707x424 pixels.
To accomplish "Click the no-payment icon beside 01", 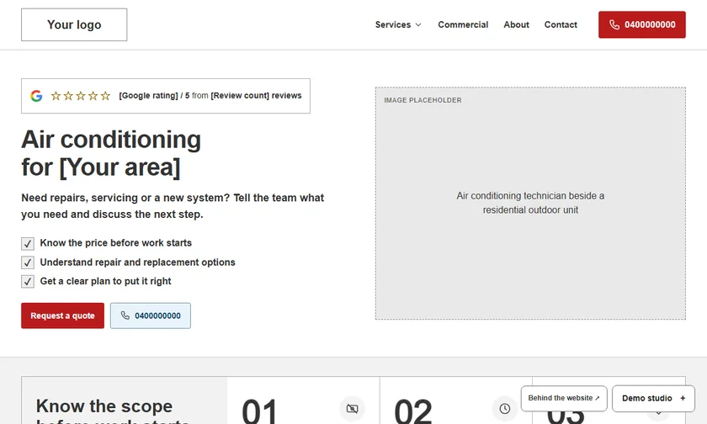I will pos(352,409).
